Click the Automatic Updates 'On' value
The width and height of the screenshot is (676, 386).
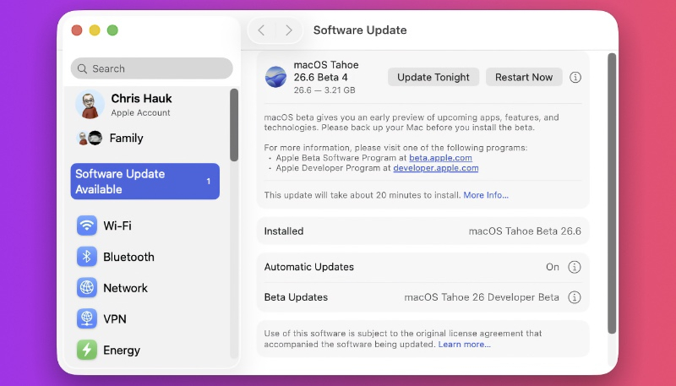coord(553,267)
